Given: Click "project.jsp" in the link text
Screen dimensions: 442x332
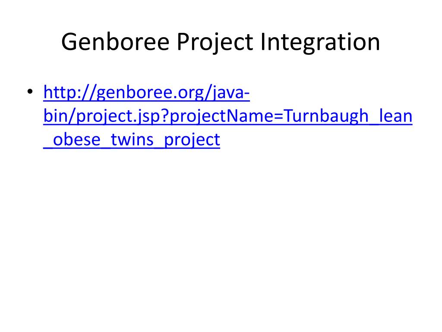Looking at the screenshot, I should click(118, 117).
